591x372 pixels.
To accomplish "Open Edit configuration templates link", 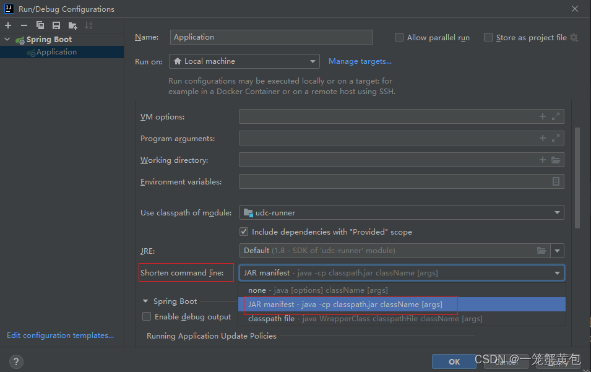I will tap(60, 335).
